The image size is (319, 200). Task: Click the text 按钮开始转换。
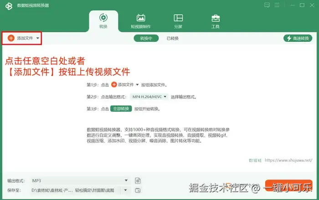click(148, 109)
